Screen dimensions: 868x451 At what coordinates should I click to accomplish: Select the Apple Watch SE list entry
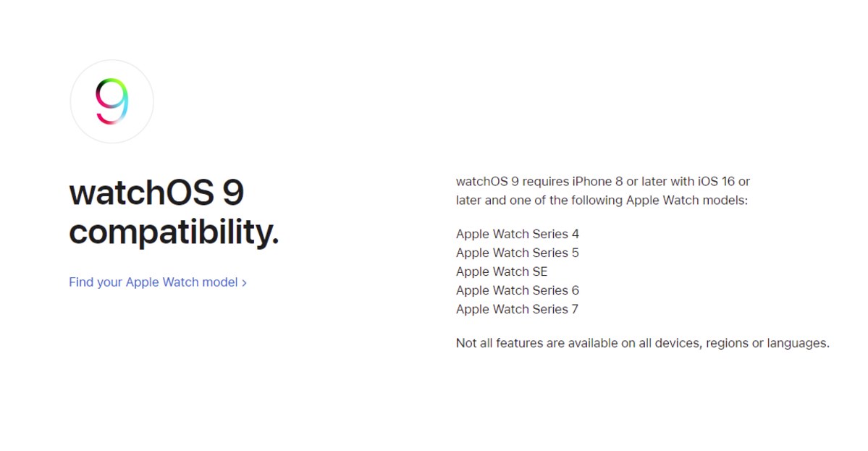tap(502, 271)
